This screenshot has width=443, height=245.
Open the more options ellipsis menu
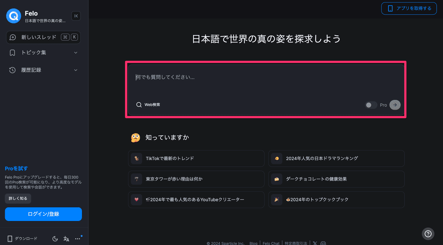(x=78, y=239)
